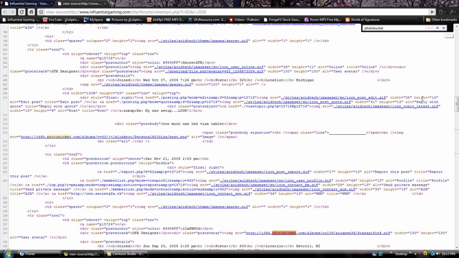The height and width of the screenshot is (258, 459).
Task: Open the icon_post_quote.gif source link
Action: (298, 102)
